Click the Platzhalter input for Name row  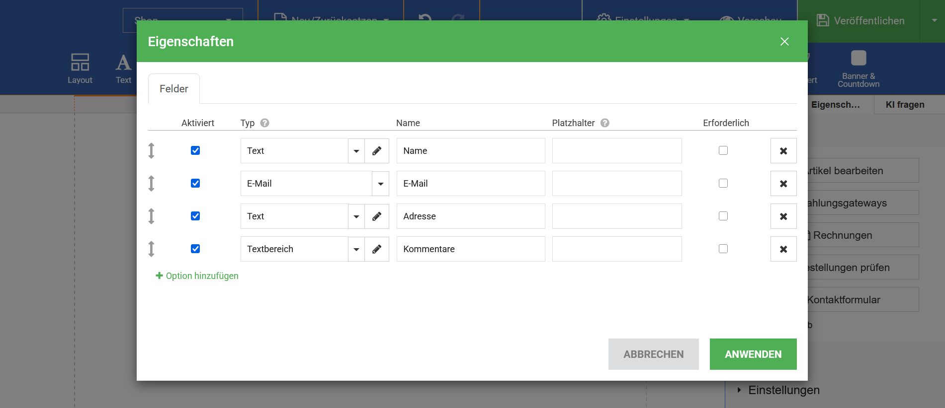pyautogui.click(x=616, y=151)
